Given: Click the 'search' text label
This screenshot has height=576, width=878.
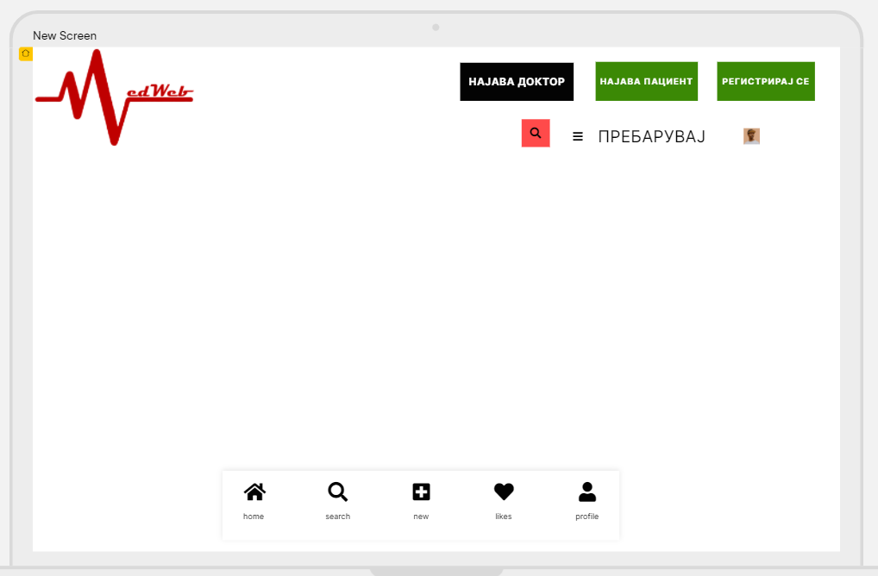Looking at the screenshot, I should coord(337,517).
